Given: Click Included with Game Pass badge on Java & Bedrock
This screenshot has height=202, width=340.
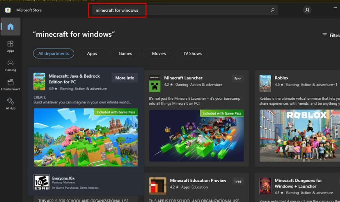Looking at the screenshot, I should [x=116, y=112].
